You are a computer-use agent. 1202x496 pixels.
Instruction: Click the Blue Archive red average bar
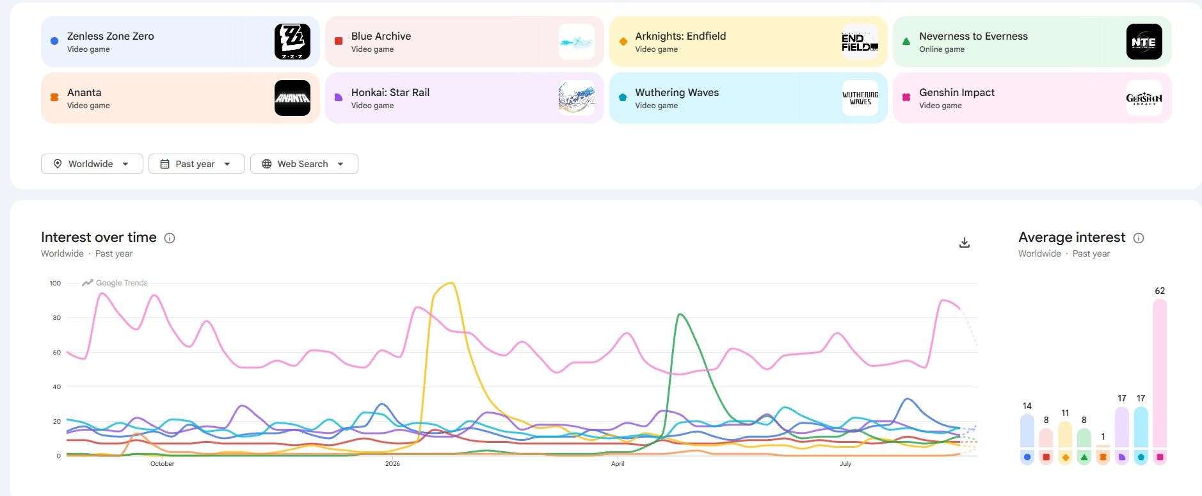click(x=1046, y=438)
